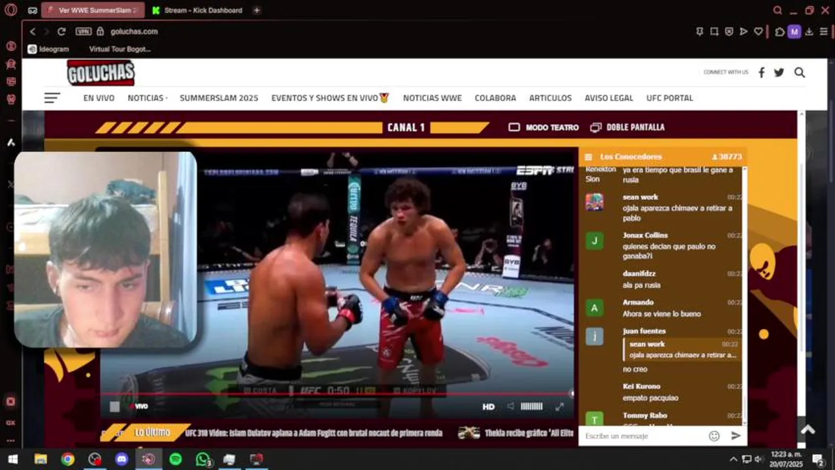This screenshot has height=470, width=835.
Task: Expand the NOTICIAS dropdown menu
Action: click(148, 98)
